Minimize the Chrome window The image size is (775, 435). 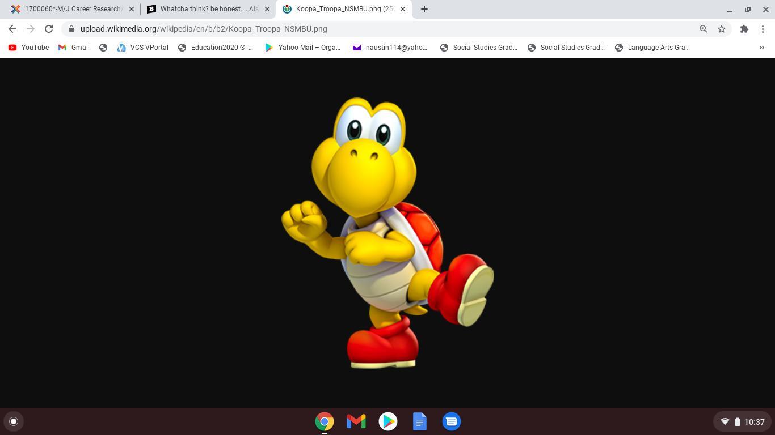[x=730, y=9]
